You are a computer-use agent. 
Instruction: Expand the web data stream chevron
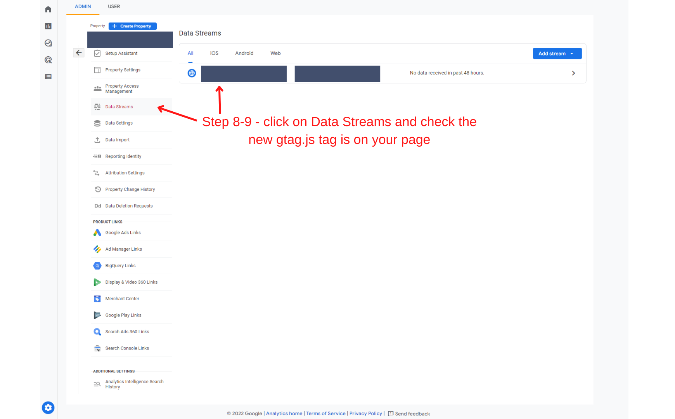573,73
